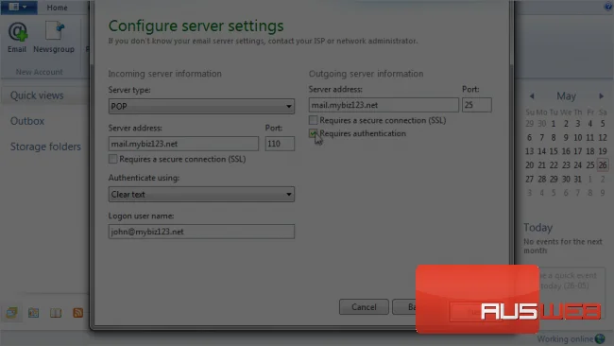614x346 pixels.
Task: Switch to the Home ribbon tab
Action: tap(58, 8)
